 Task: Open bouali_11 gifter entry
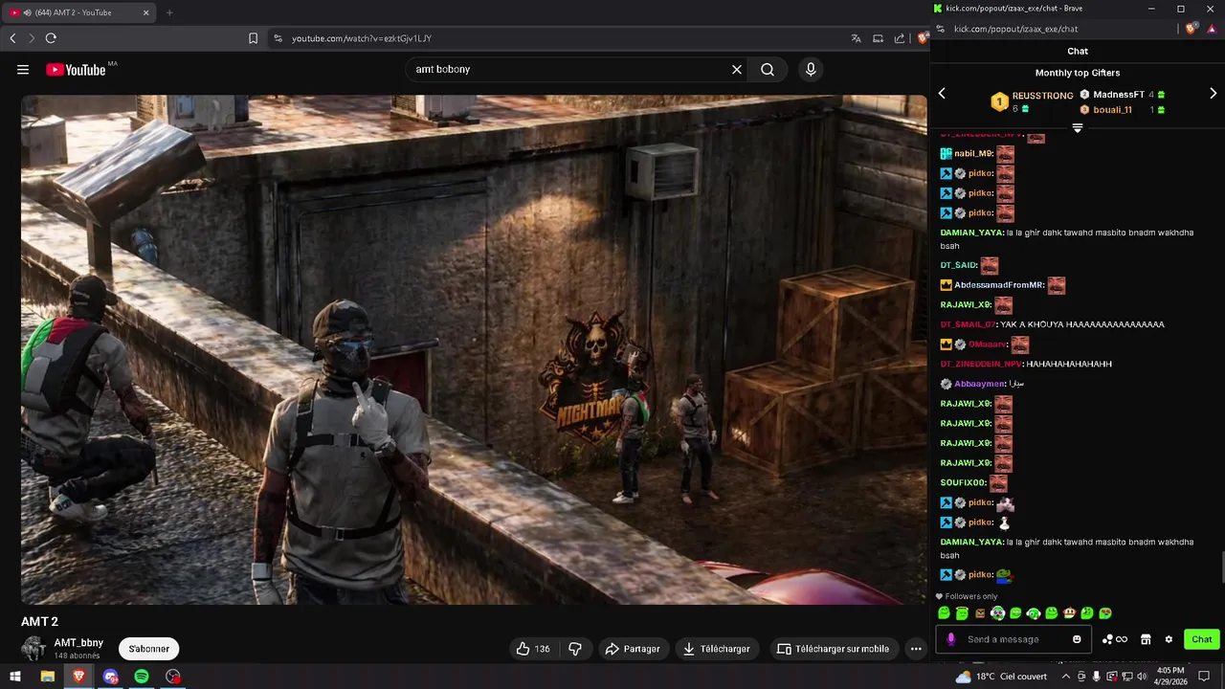coord(1123,110)
